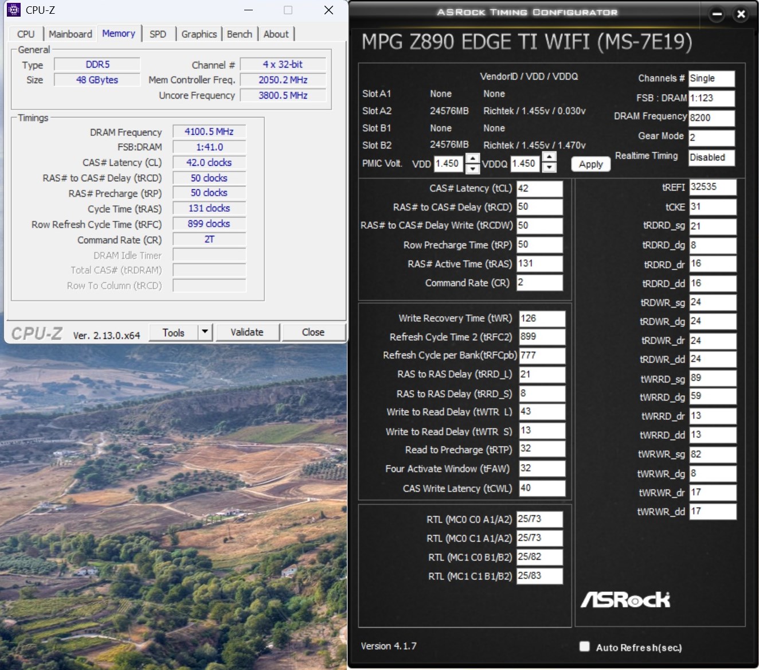Decrease VDDQ voltage with down arrow
Viewport: 759px width, 670px height.
pyautogui.click(x=549, y=167)
